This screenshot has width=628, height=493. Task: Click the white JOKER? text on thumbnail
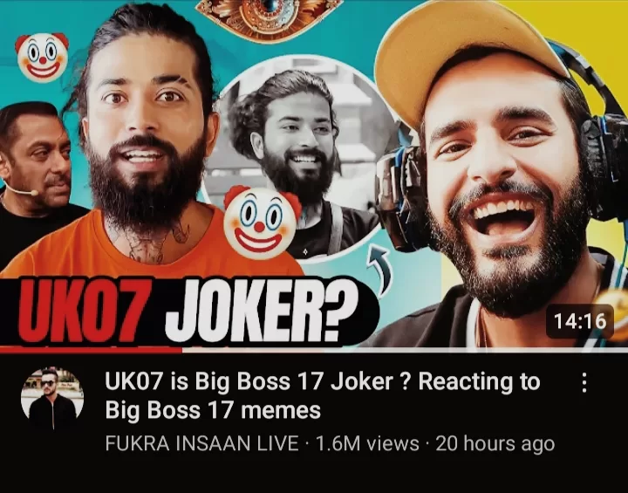[x=256, y=311]
